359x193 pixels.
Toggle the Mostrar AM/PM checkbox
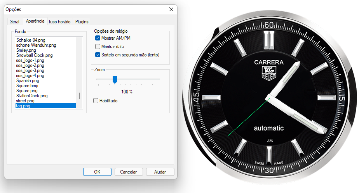pyautogui.click(x=98, y=38)
